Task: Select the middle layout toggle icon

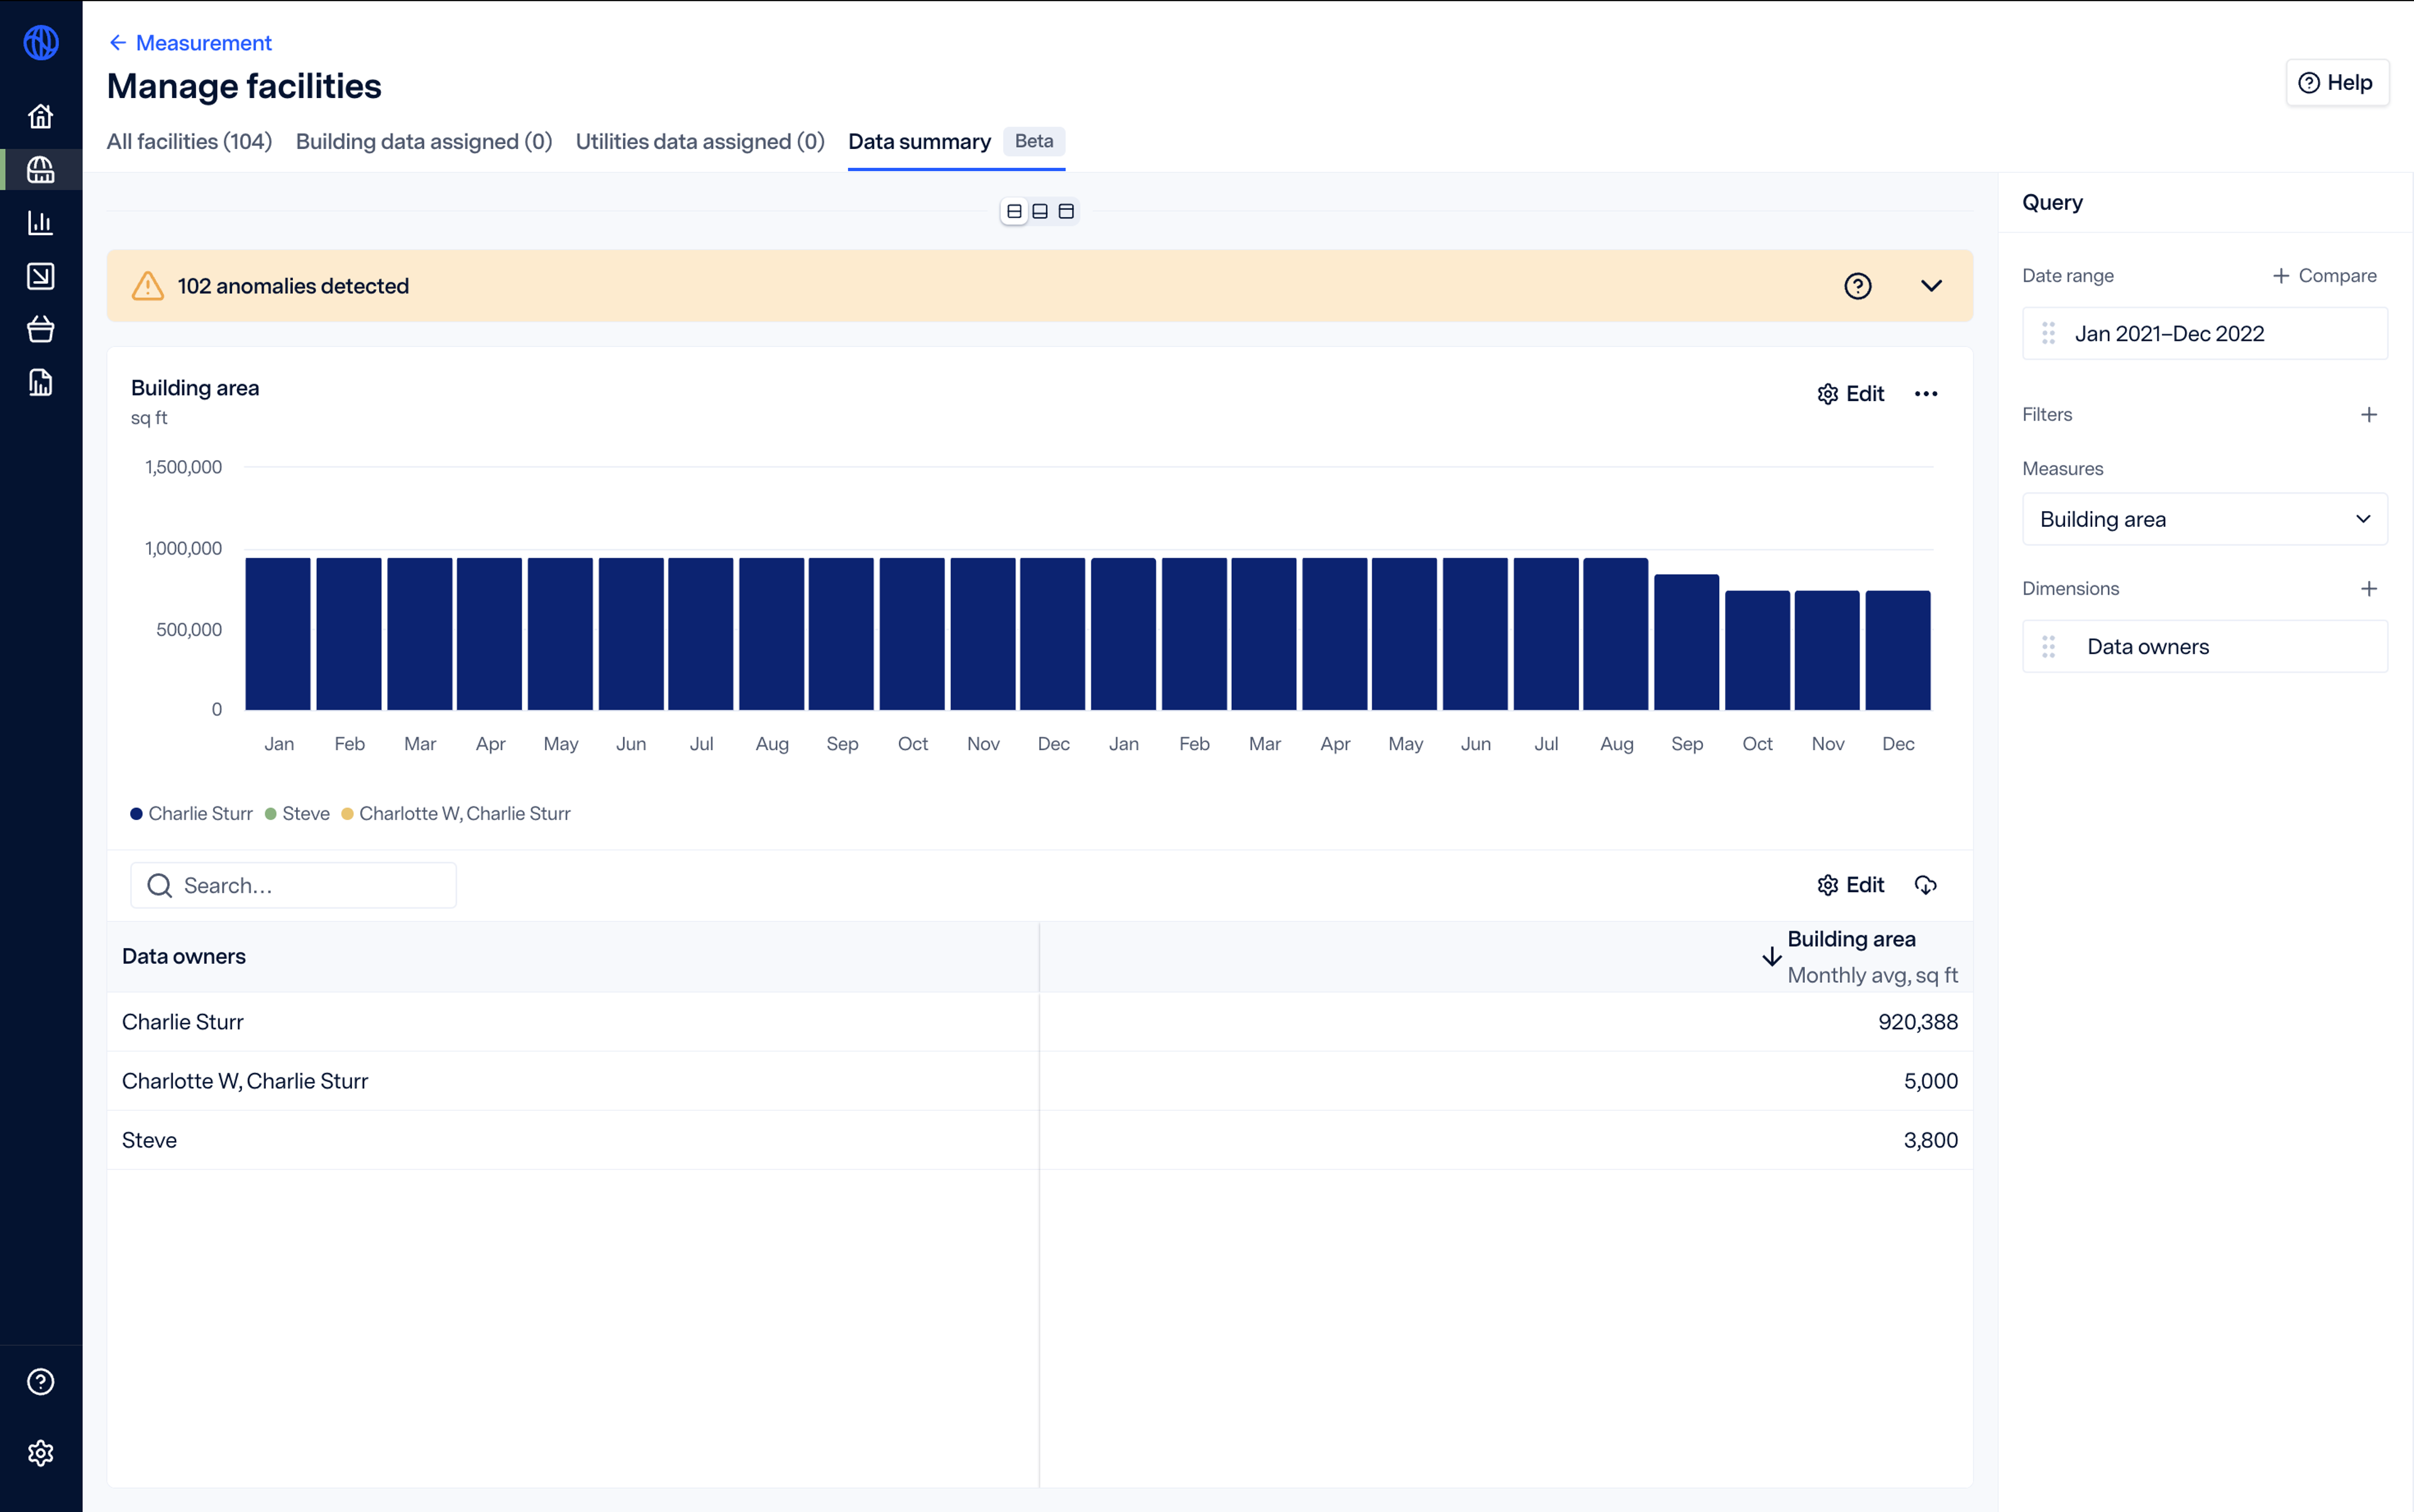Action: 1040,211
